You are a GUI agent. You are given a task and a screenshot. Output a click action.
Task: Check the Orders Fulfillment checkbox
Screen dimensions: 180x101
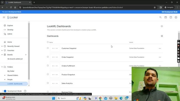(x=48, y=65)
